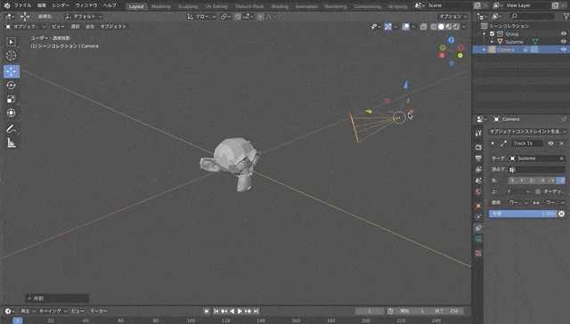570x324 pixels.
Task: Click the blue Z axis on the navigation gizmo
Action: 452,40
